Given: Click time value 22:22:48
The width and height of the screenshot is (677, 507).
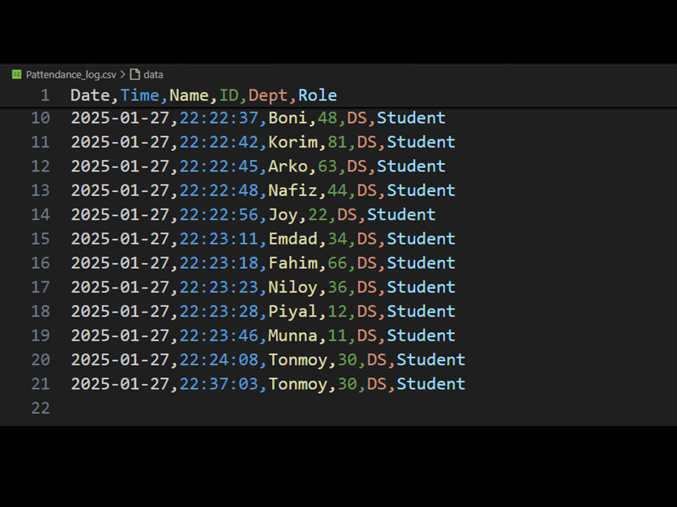Looking at the screenshot, I should pos(219,190).
